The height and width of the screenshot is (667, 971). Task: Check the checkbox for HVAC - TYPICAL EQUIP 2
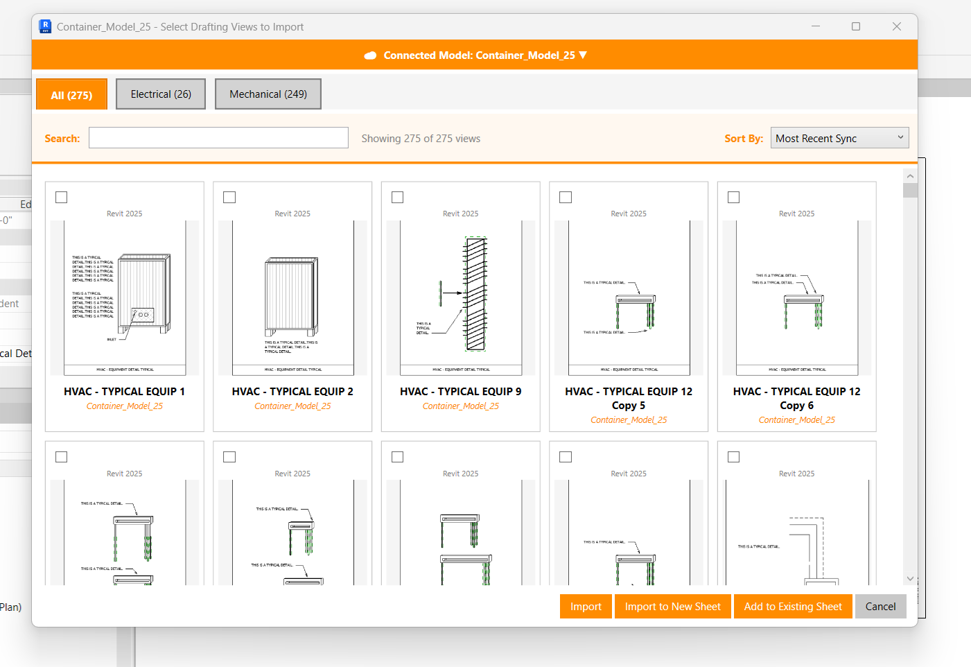coord(229,197)
